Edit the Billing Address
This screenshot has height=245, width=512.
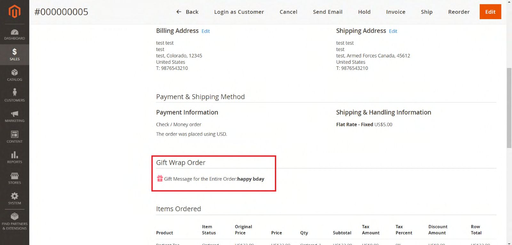[205, 31]
